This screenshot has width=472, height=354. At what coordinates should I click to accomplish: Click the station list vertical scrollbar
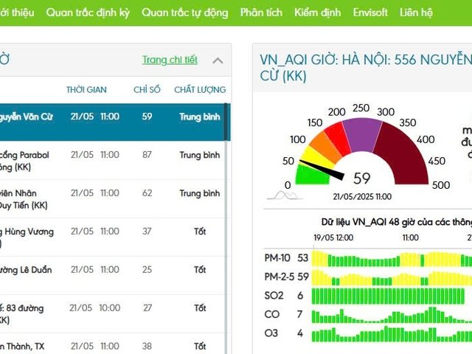pyautogui.click(x=226, y=221)
